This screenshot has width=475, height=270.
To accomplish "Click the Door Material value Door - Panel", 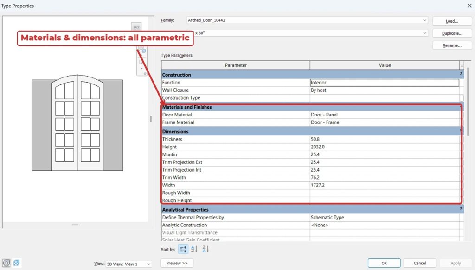I will [x=385, y=115].
